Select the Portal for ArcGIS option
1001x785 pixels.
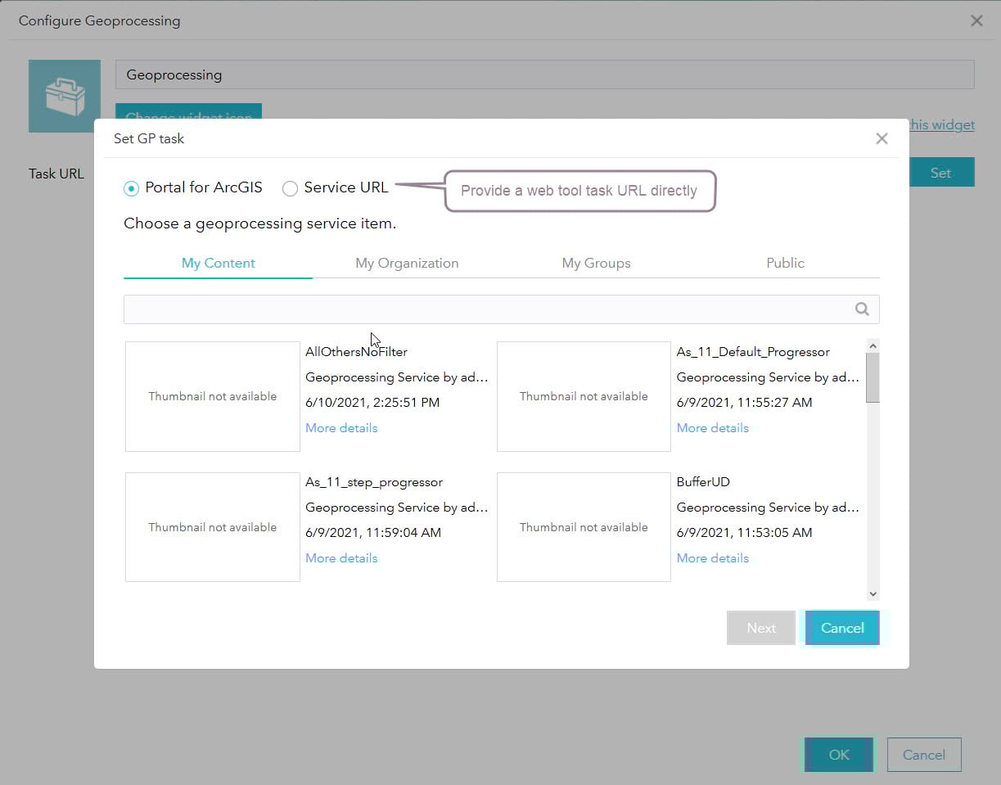coord(130,188)
